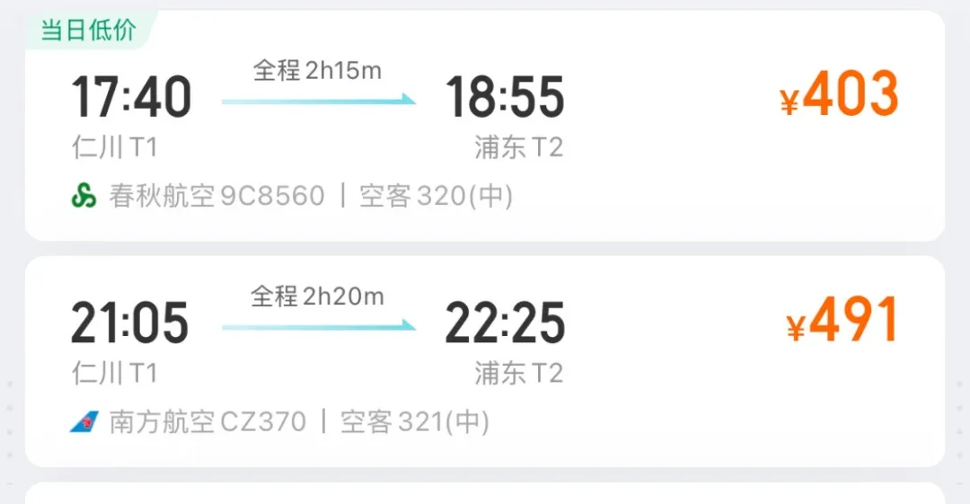Screen dimensions: 970x504
Task: Click the first flight's route arrow
Action: tap(319, 100)
